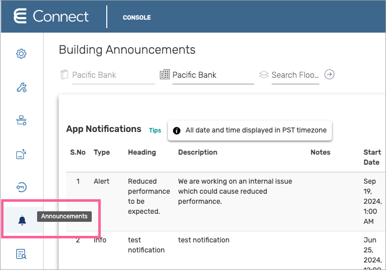Click 'Reduced performance to be expected.' heading
This screenshot has height=270, width=386.
[149, 196]
